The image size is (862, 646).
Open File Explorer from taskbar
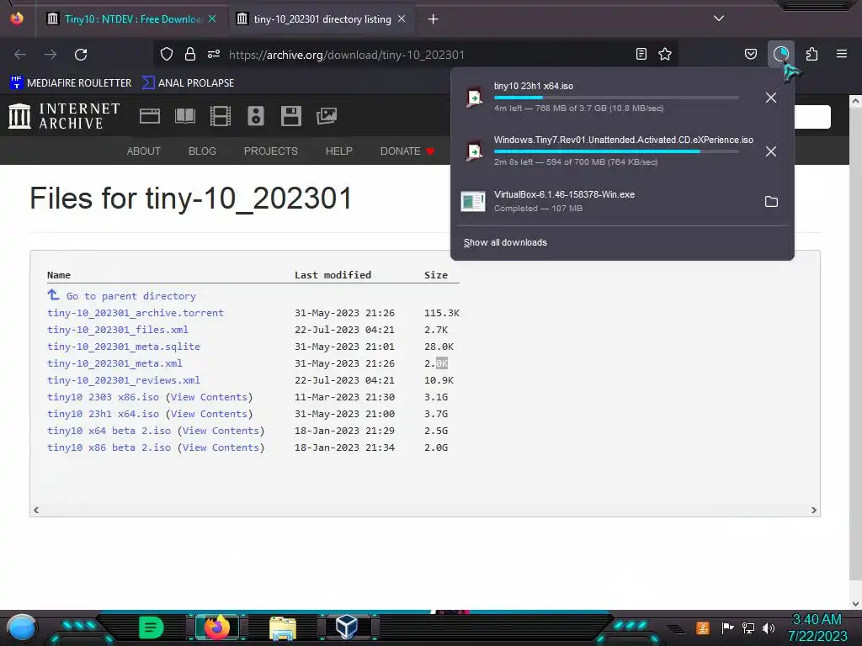[283, 627]
